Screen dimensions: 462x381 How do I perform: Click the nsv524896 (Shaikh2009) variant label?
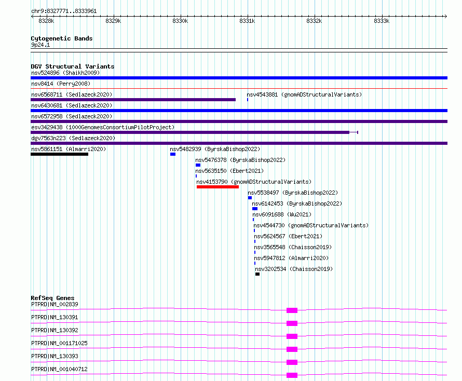coord(65,73)
